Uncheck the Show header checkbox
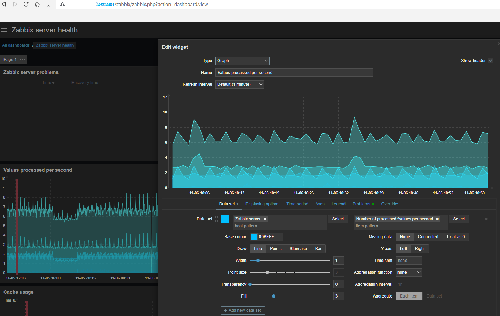Viewport: 500px width, 316px height. (491, 60)
